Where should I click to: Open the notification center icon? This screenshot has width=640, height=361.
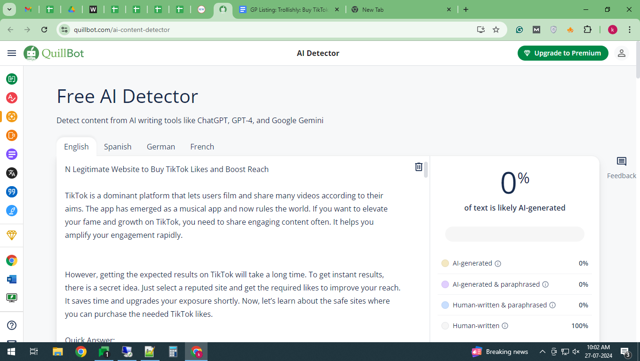click(x=625, y=352)
